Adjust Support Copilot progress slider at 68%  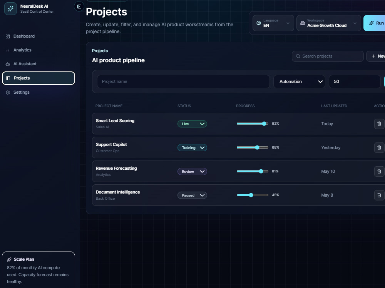(x=253, y=147)
